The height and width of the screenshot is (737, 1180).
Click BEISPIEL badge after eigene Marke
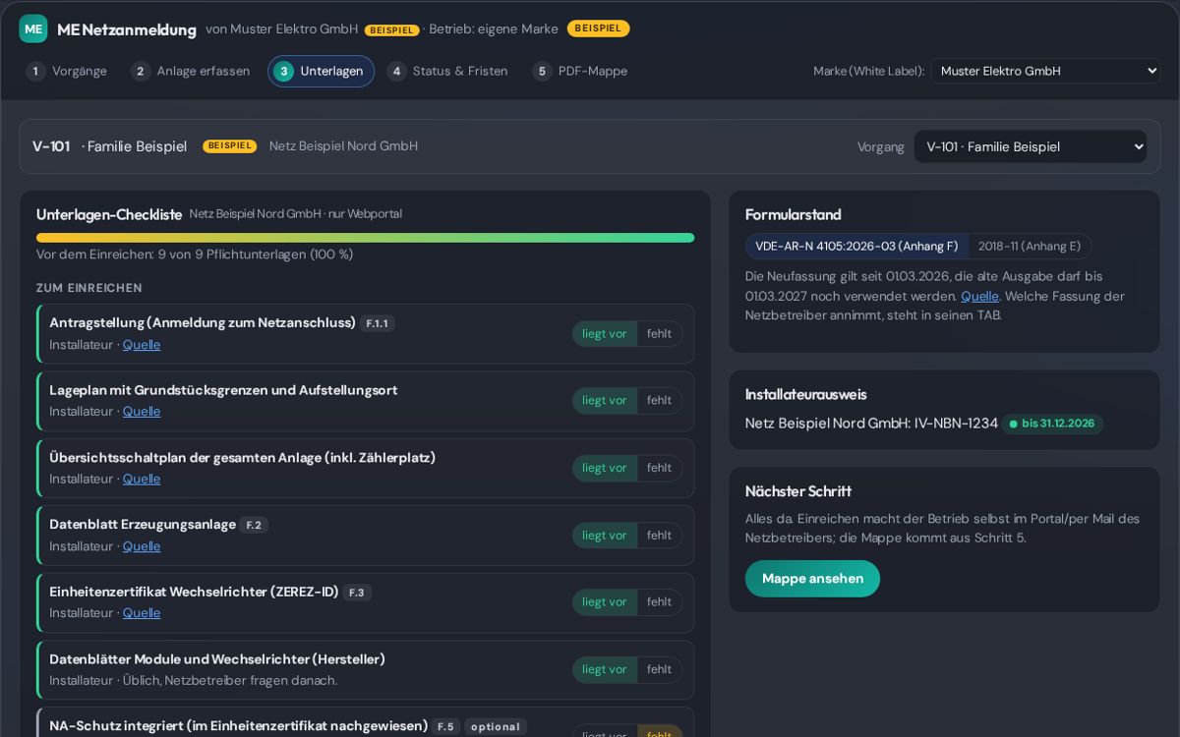point(598,28)
